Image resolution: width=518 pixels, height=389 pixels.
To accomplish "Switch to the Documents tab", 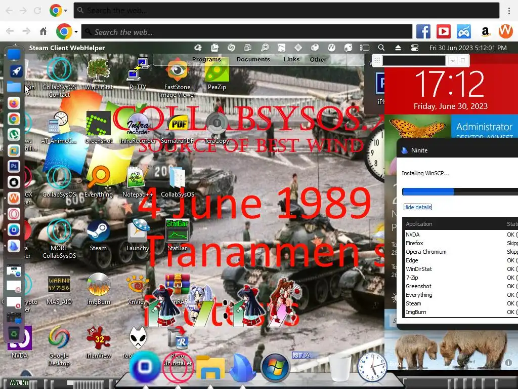I will [253, 60].
